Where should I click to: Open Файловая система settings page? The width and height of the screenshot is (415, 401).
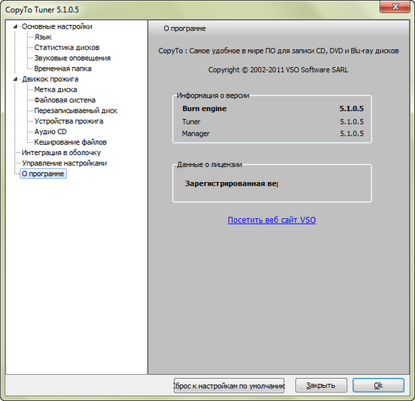[x=64, y=100]
